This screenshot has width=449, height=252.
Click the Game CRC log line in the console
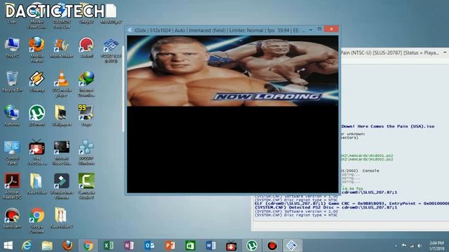pyautogui.click(x=351, y=204)
